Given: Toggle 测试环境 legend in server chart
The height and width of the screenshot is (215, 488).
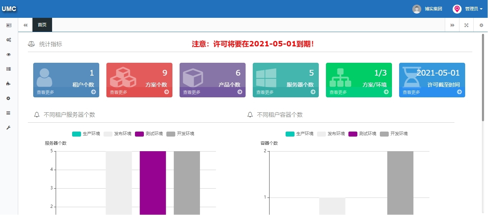Looking at the screenshot, I should (x=149, y=134).
